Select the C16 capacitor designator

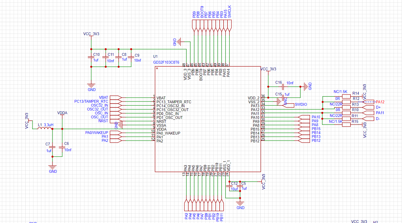279,83
